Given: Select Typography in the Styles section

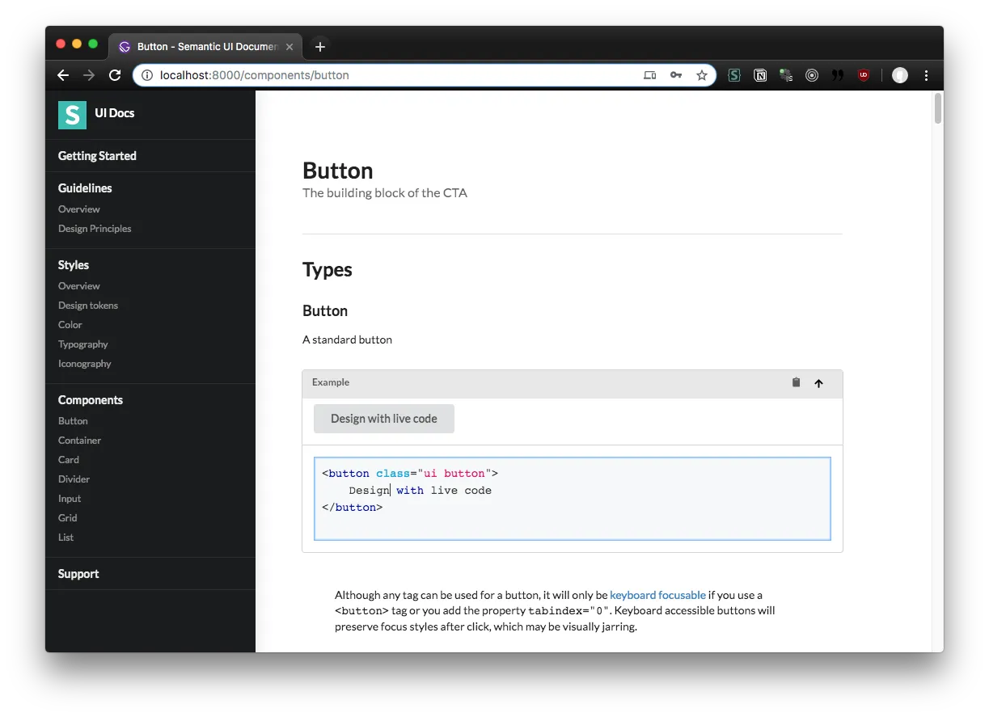Looking at the screenshot, I should pos(83,344).
